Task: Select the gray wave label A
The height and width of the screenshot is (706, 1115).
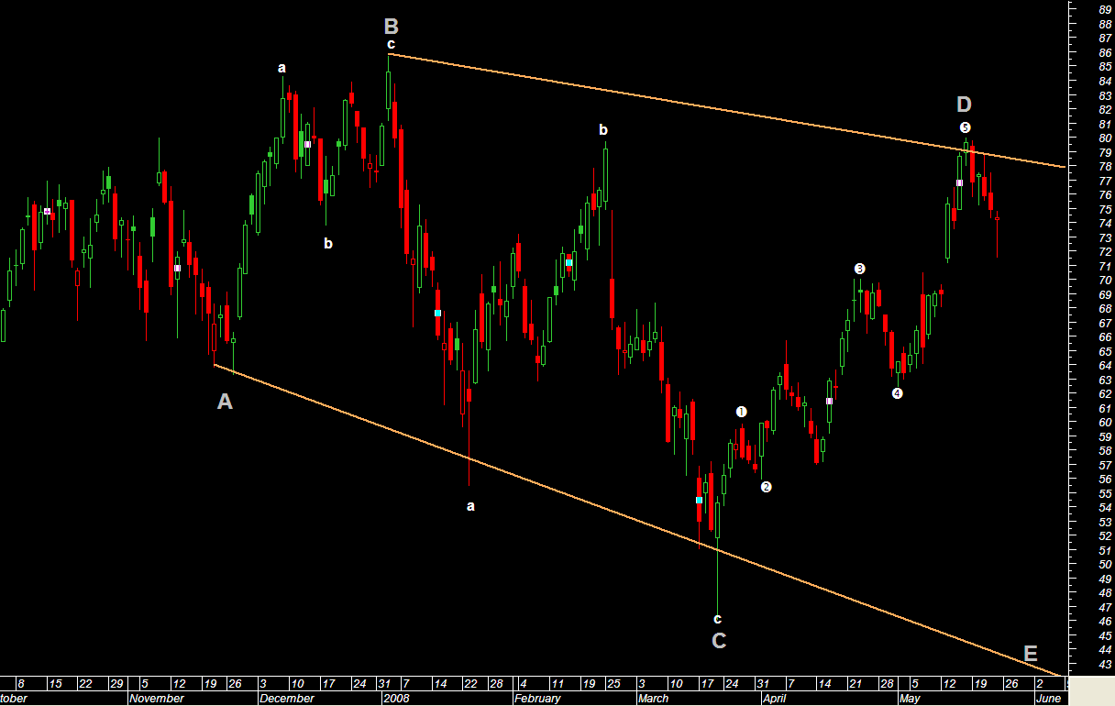Action: click(x=225, y=401)
